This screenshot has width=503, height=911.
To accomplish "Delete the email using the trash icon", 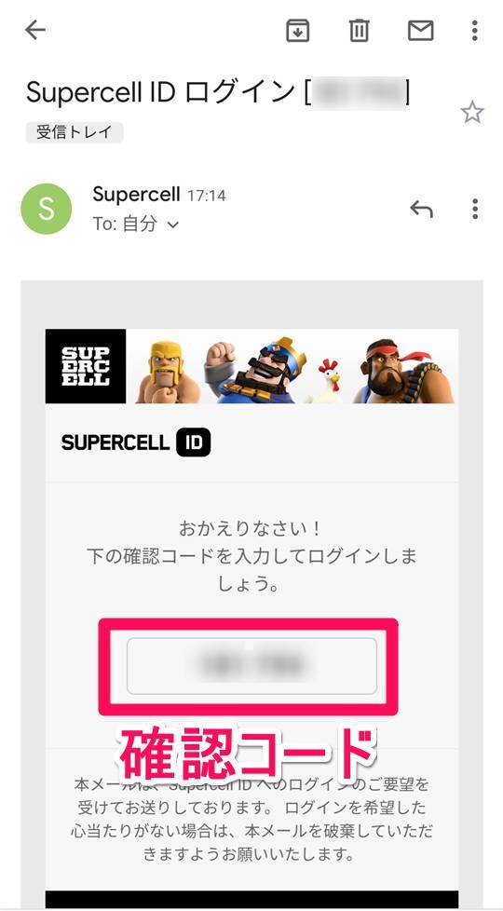I will pyautogui.click(x=359, y=30).
